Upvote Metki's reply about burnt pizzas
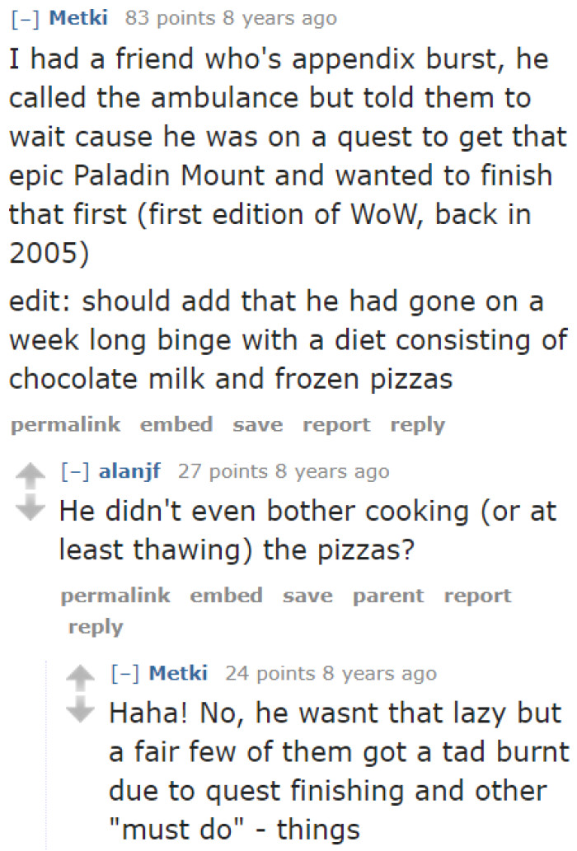 point(82,676)
